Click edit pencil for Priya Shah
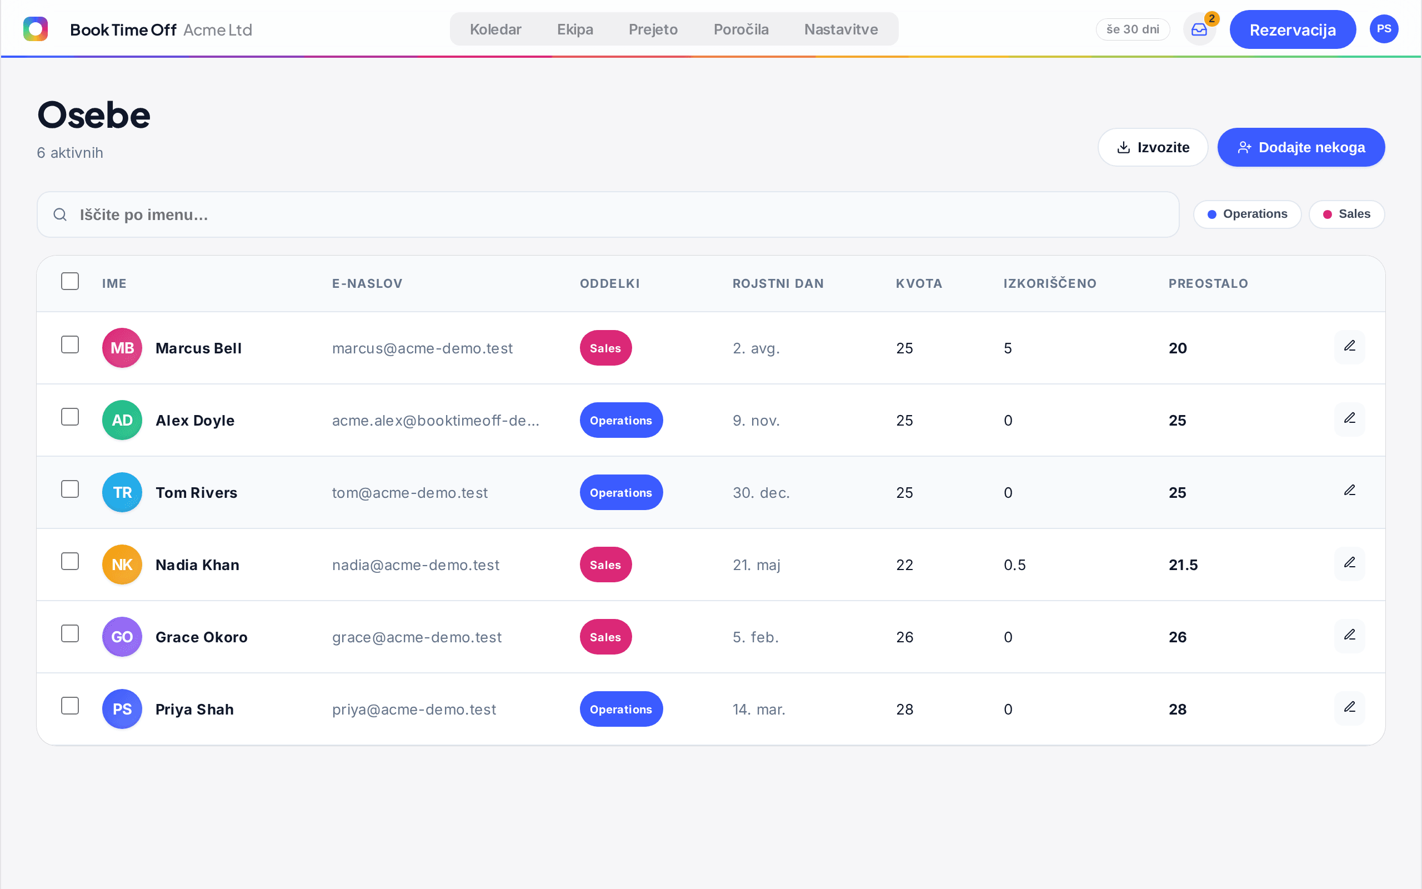 (x=1349, y=708)
